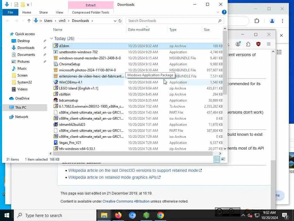This screenshot has height=221, width=294.
Task: Open System32 in navigation pane
Action: pyautogui.click(x=25, y=82)
